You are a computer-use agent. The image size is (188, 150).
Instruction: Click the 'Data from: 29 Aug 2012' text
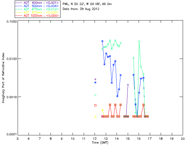pyautogui.click(x=81, y=9)
